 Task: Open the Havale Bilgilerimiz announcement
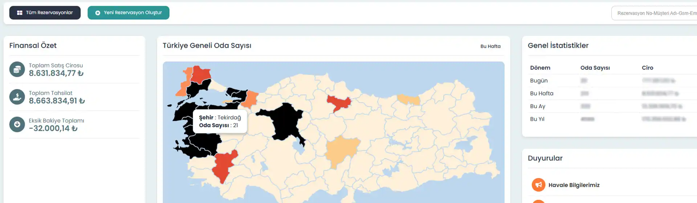pyautogui.click(x=574, y=185)
